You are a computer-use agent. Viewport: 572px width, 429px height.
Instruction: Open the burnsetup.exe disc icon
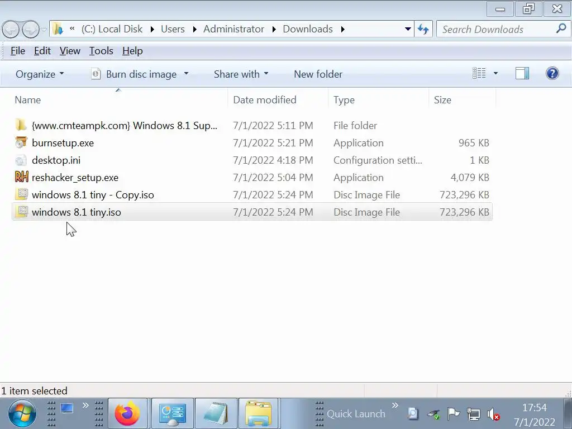[21, 142]
